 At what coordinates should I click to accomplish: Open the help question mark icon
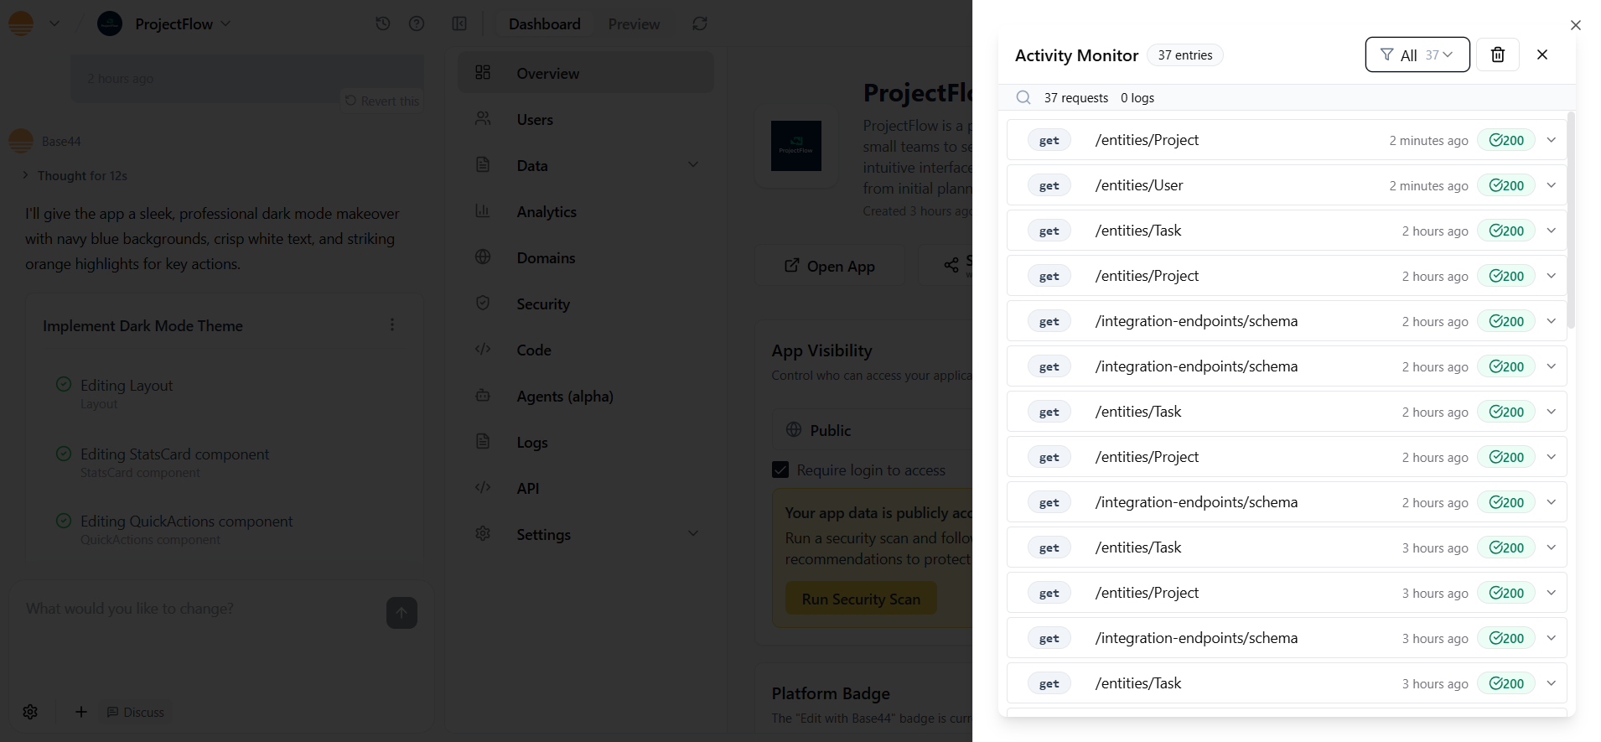pyautogui.click(x=417, y=23)
